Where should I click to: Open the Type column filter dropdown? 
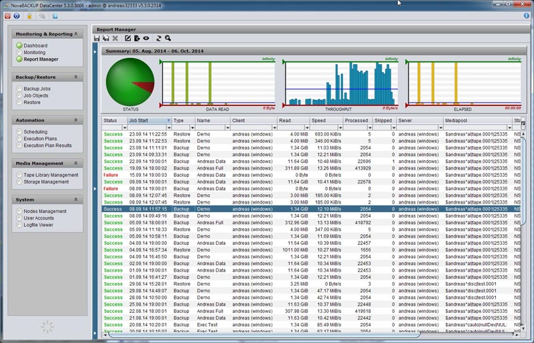(192, 127)
